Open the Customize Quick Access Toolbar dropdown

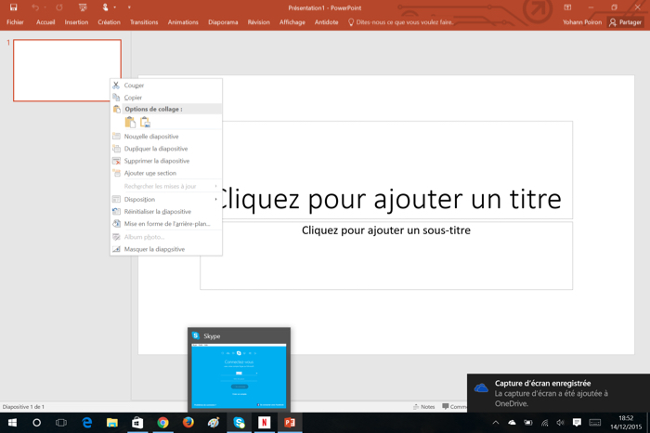coord(129,7)
